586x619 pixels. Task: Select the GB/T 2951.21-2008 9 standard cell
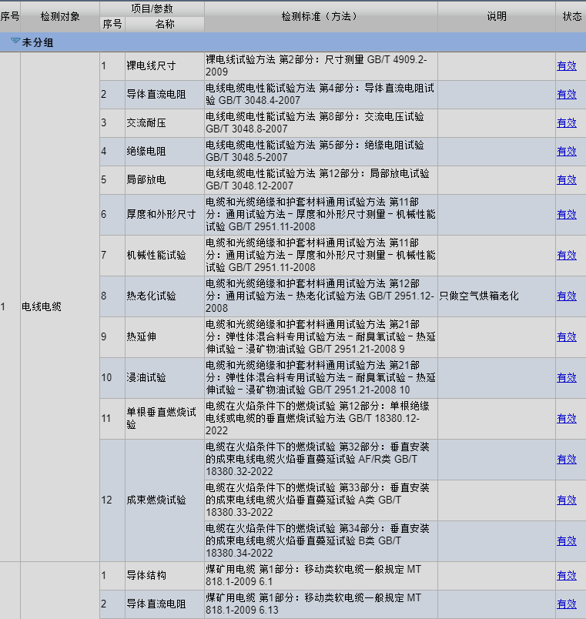click(320, 336)
